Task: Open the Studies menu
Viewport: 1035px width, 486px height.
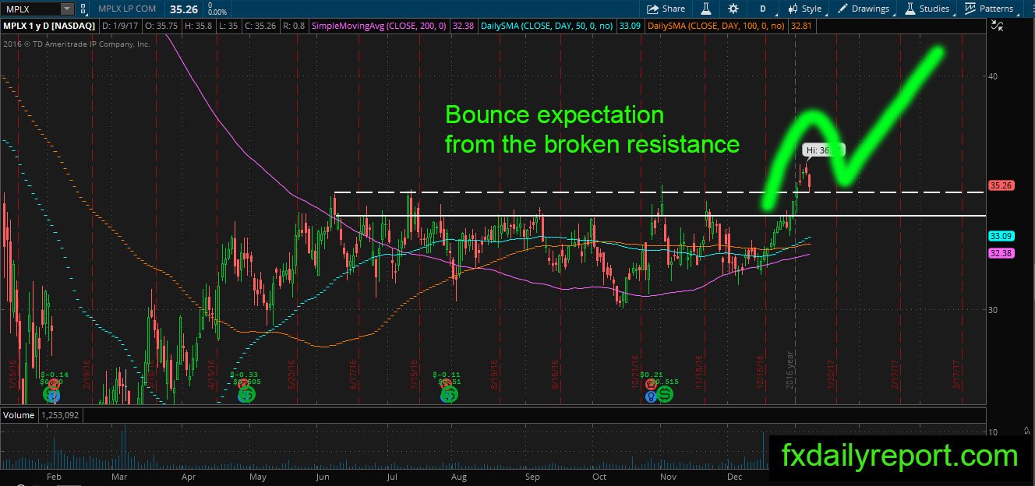Action: tap(927, 9)
